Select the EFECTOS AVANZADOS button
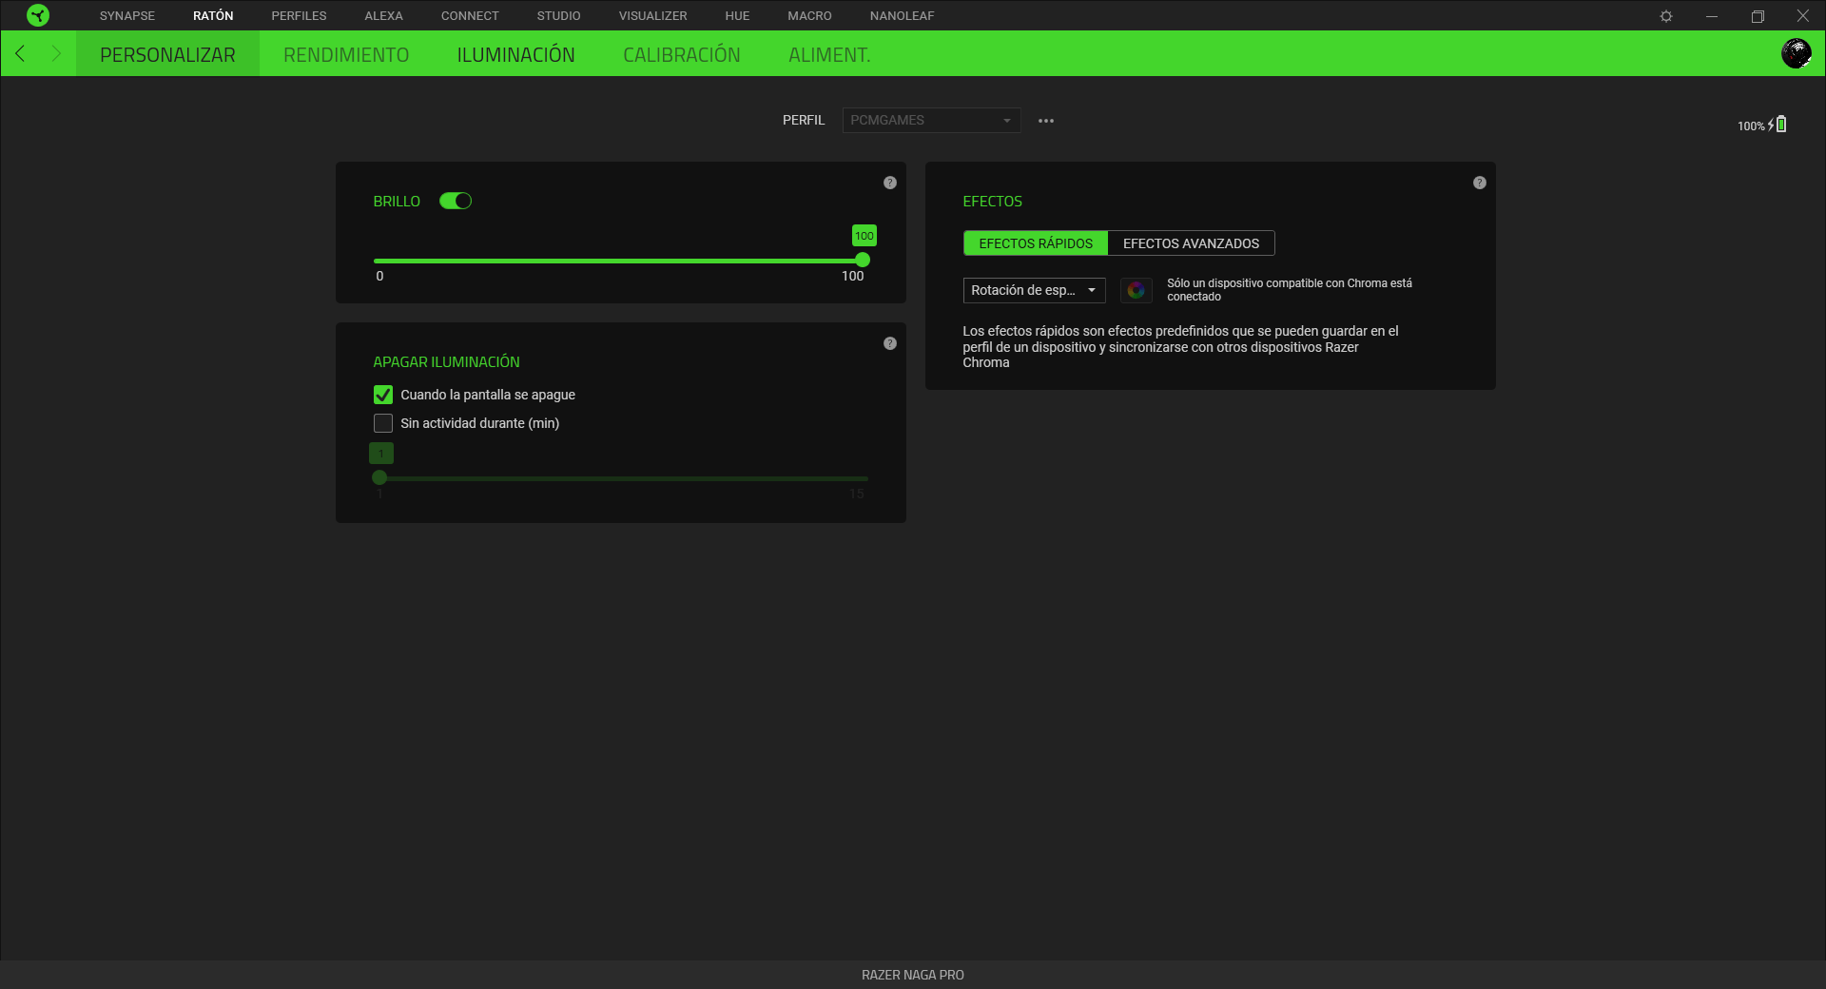This screenshot has width=1826, height=989. point(1191,243)
